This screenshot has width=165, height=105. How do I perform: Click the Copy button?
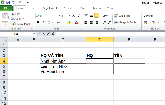(16, 19)
